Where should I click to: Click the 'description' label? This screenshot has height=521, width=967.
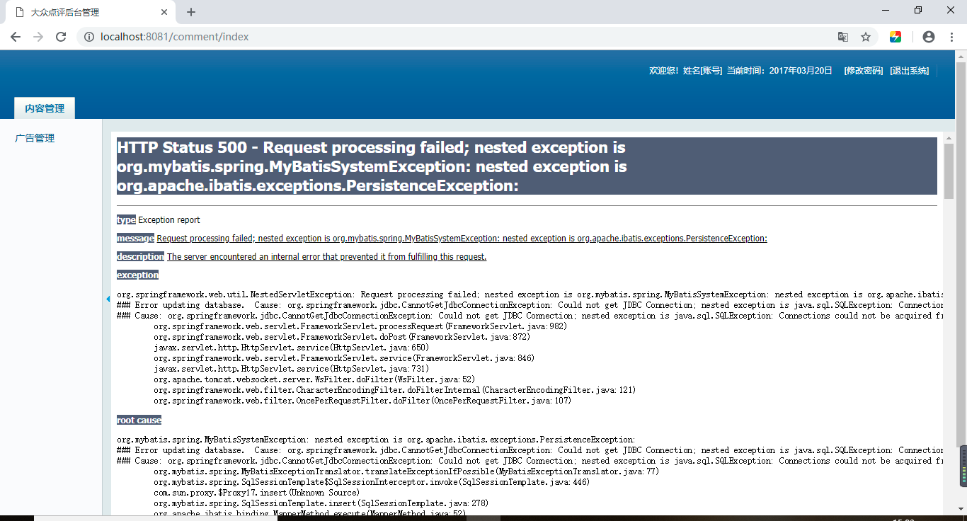tap(140, 256)
